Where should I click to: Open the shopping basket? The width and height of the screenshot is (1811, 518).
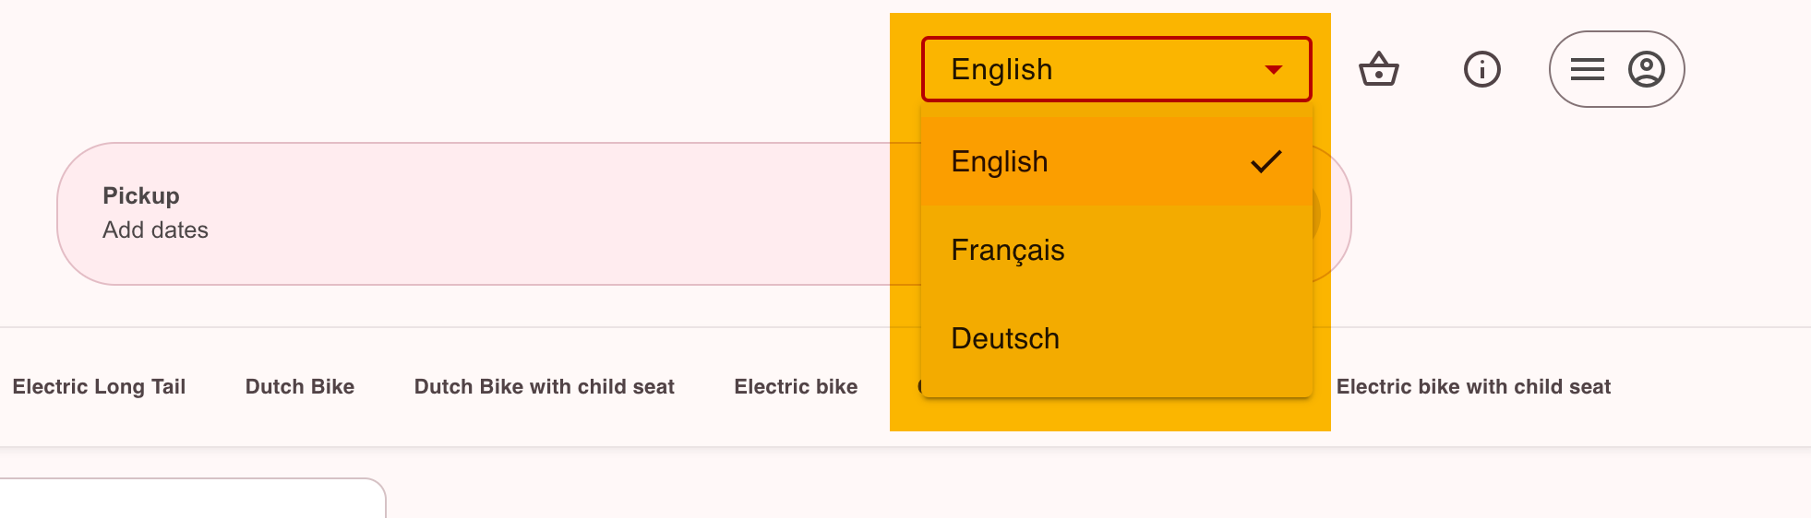tap(1379, 69)
